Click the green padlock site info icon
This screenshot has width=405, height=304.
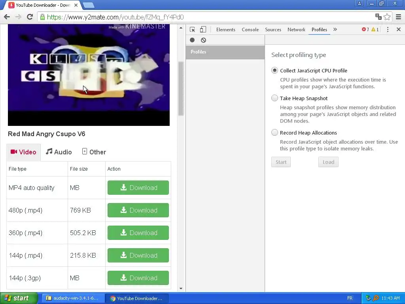42,17
